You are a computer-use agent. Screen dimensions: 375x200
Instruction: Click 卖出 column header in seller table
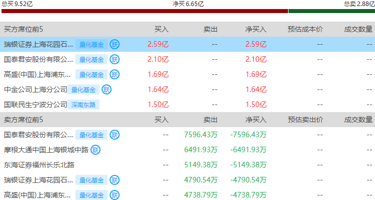click(211, 120)
